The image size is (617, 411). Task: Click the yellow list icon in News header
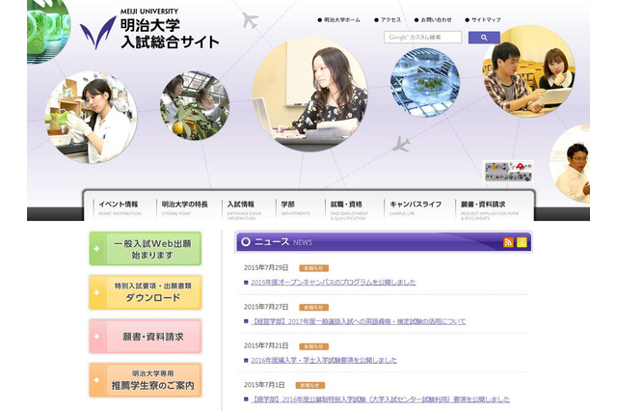click(522, 242)
